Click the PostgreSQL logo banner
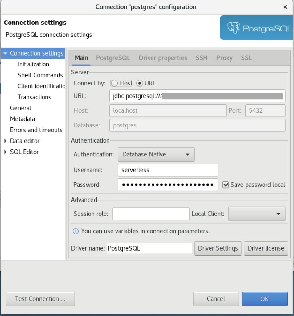Viewport: 294px width, 316px height. (x=256, y=27)
